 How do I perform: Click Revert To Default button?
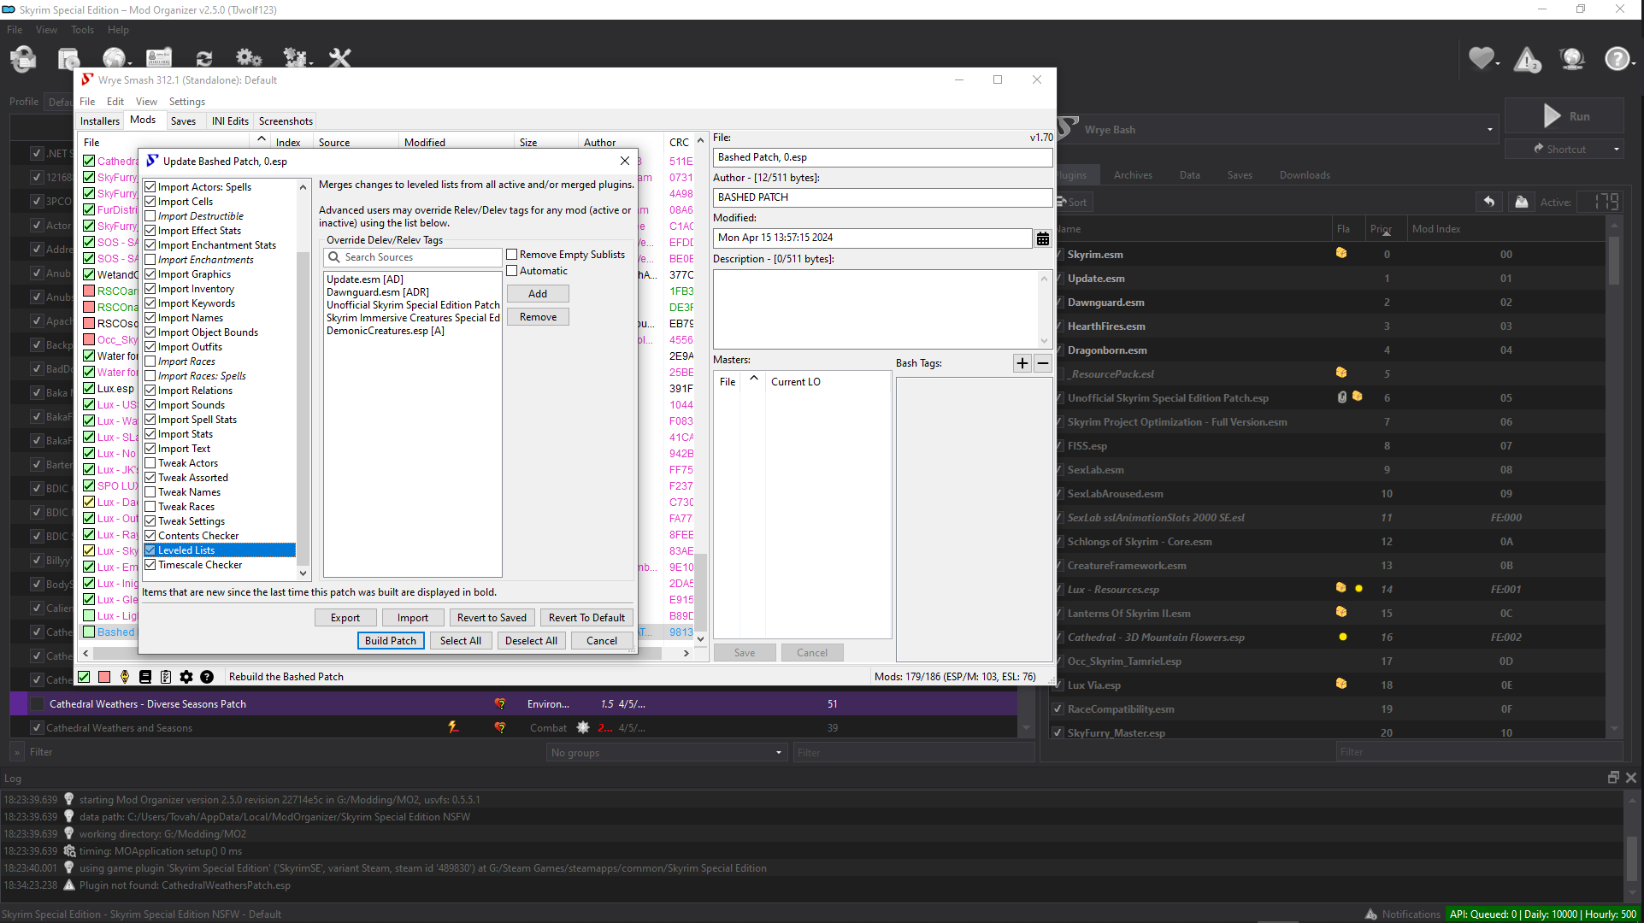point(586,618)
